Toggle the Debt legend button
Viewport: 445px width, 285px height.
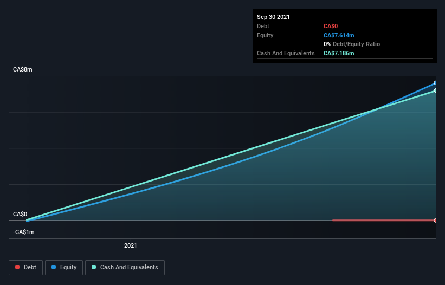(x=26, y=268)
